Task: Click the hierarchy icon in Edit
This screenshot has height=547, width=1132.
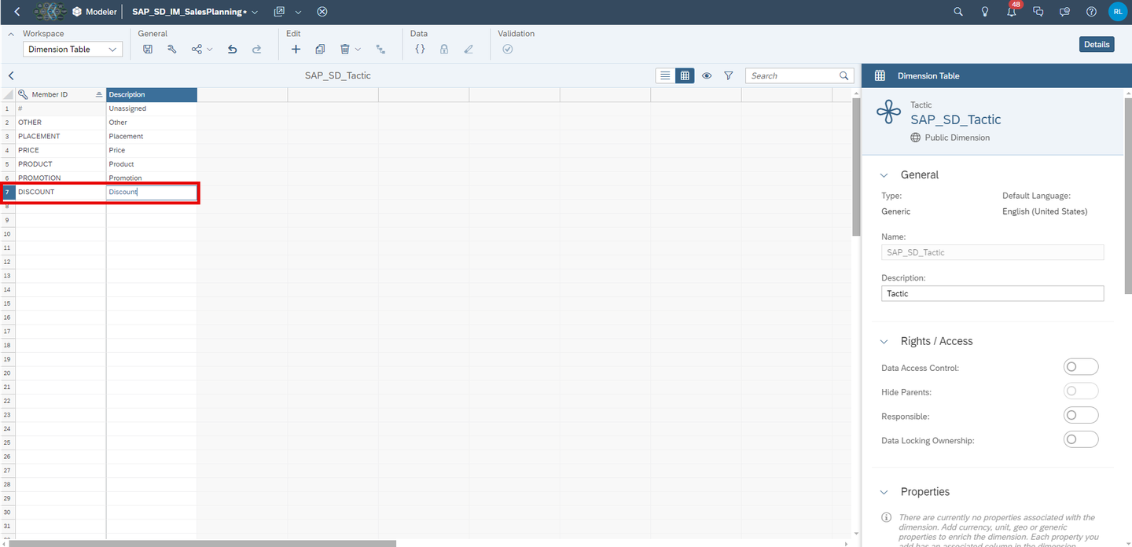Action: pos(381,50)
